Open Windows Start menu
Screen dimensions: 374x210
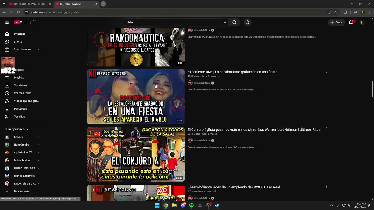pos(157,205)
